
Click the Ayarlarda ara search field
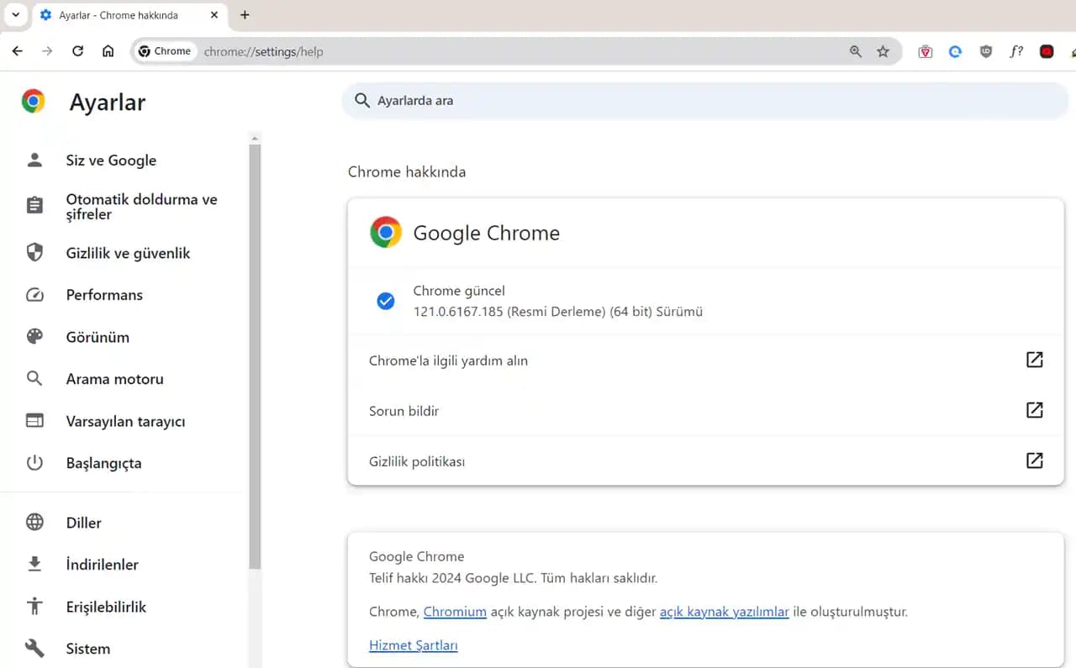[704, 100]
